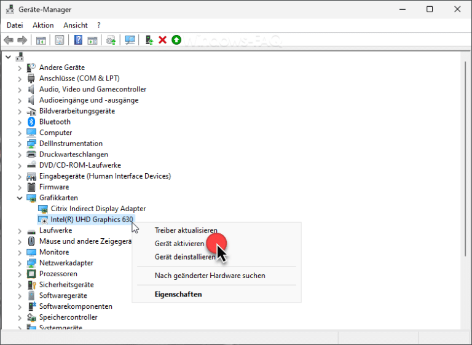Expand the Monitore category chevron

click(x=20, y=252)
